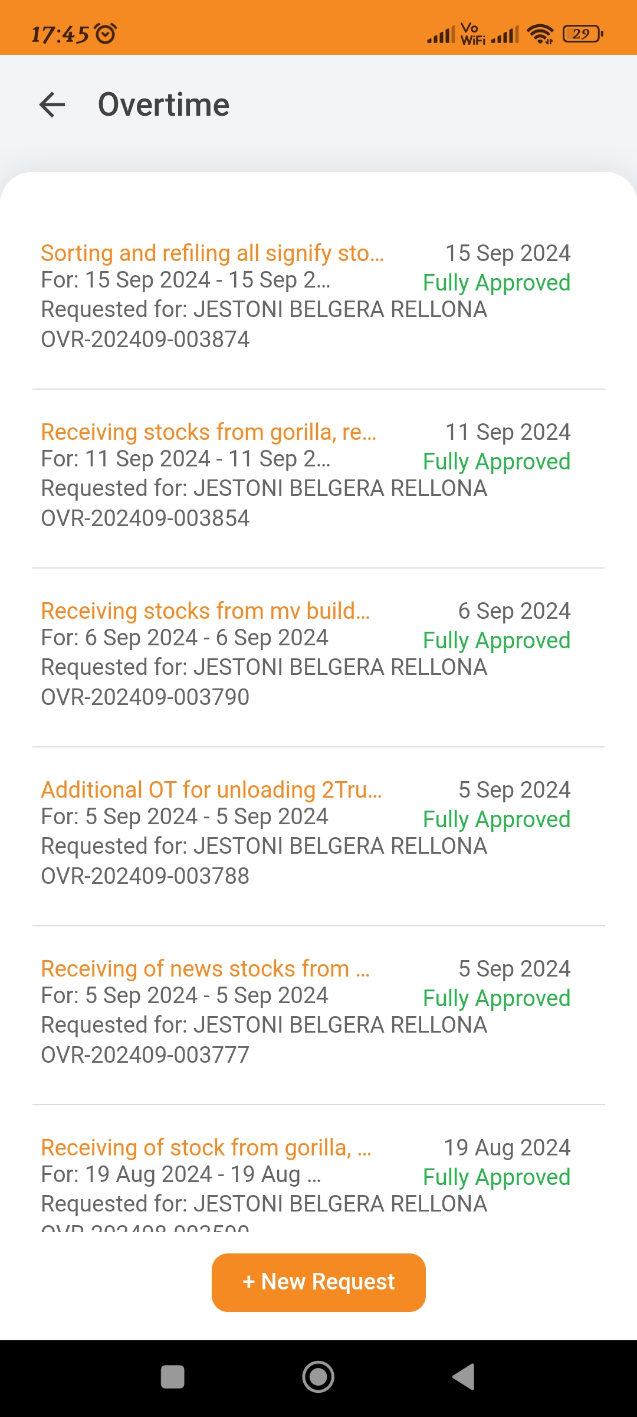
Task: Select request number OVR-202409-003874
Action: (145, 339)
